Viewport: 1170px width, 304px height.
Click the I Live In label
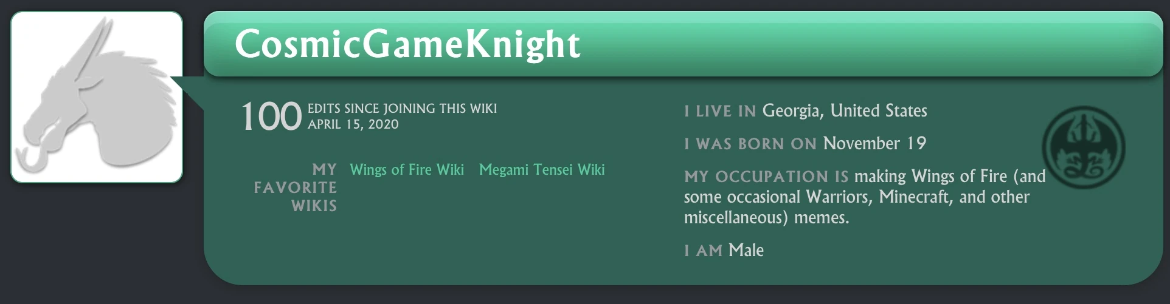pos(719,111)
